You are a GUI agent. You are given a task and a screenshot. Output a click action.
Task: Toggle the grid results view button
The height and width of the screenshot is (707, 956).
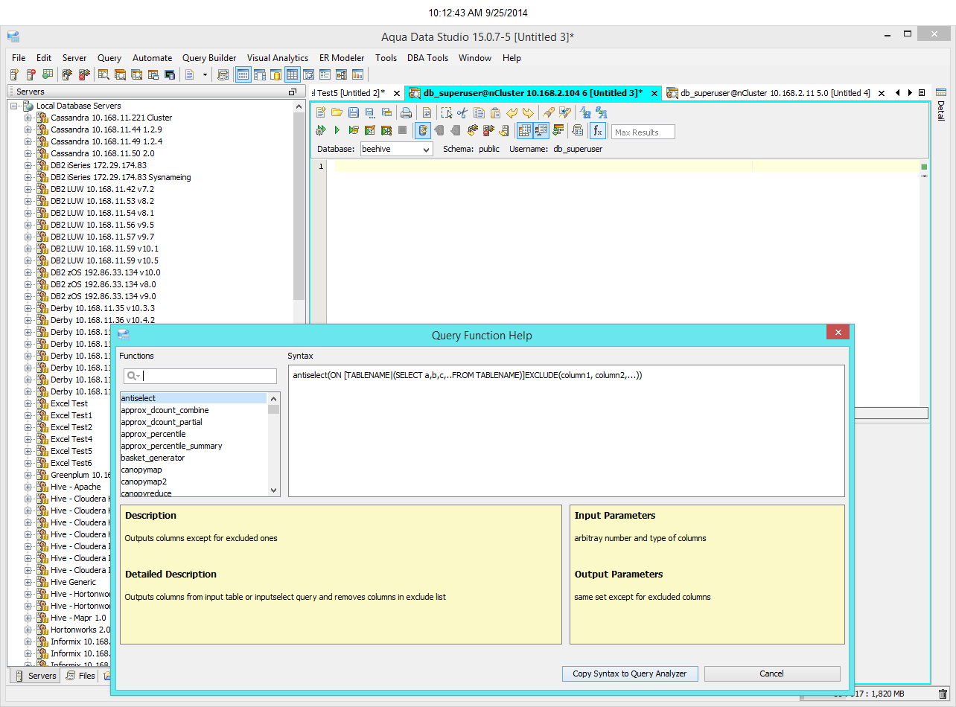pos(524,131)
